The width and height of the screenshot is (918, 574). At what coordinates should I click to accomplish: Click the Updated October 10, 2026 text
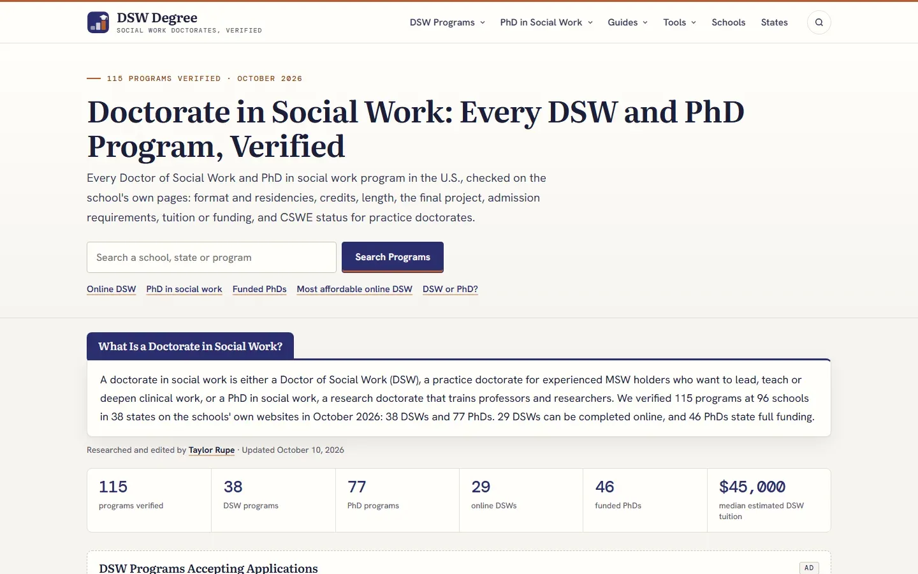293,450
